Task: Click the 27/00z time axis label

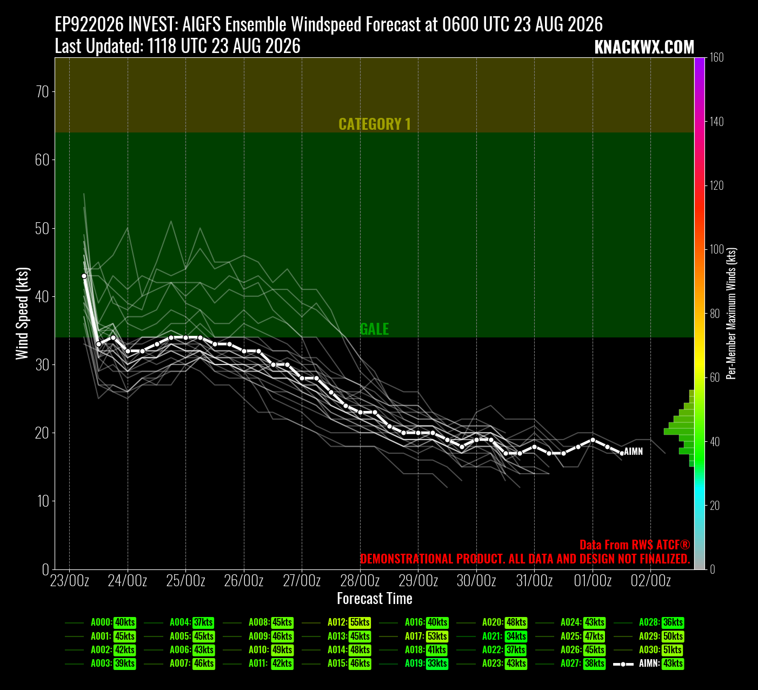Action: [x=302, y=581]
